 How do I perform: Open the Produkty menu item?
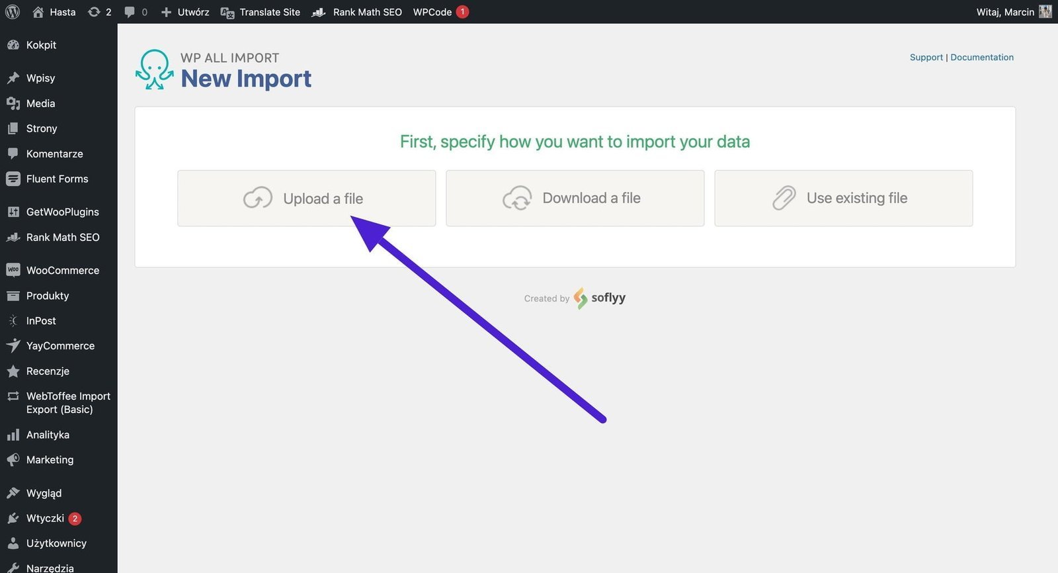click(x=48, y=296)
